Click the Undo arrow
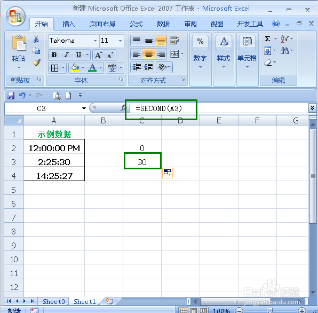The height and width of the screenshot is (313, 318). [x=22, y=95]
